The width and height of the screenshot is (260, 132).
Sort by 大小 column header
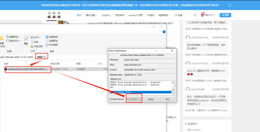100,64
